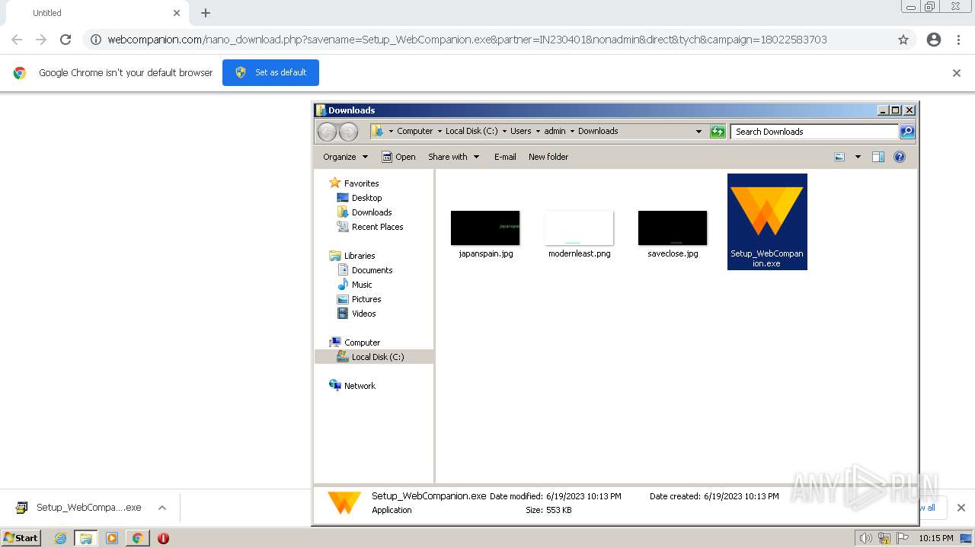Expand address bar history dropdown
Viewport: 975px width, 548px height.
click(698, 132)
